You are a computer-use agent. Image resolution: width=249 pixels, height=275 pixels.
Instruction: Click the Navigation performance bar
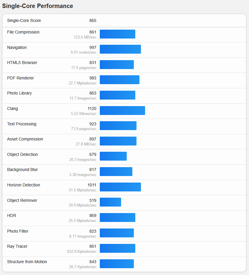(x=120, y=49)
